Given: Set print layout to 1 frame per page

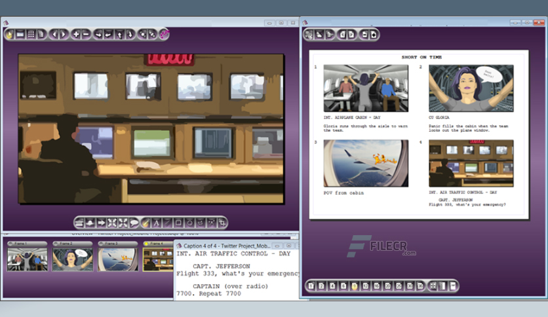Looking at the screenshot, I should point(311,286).
